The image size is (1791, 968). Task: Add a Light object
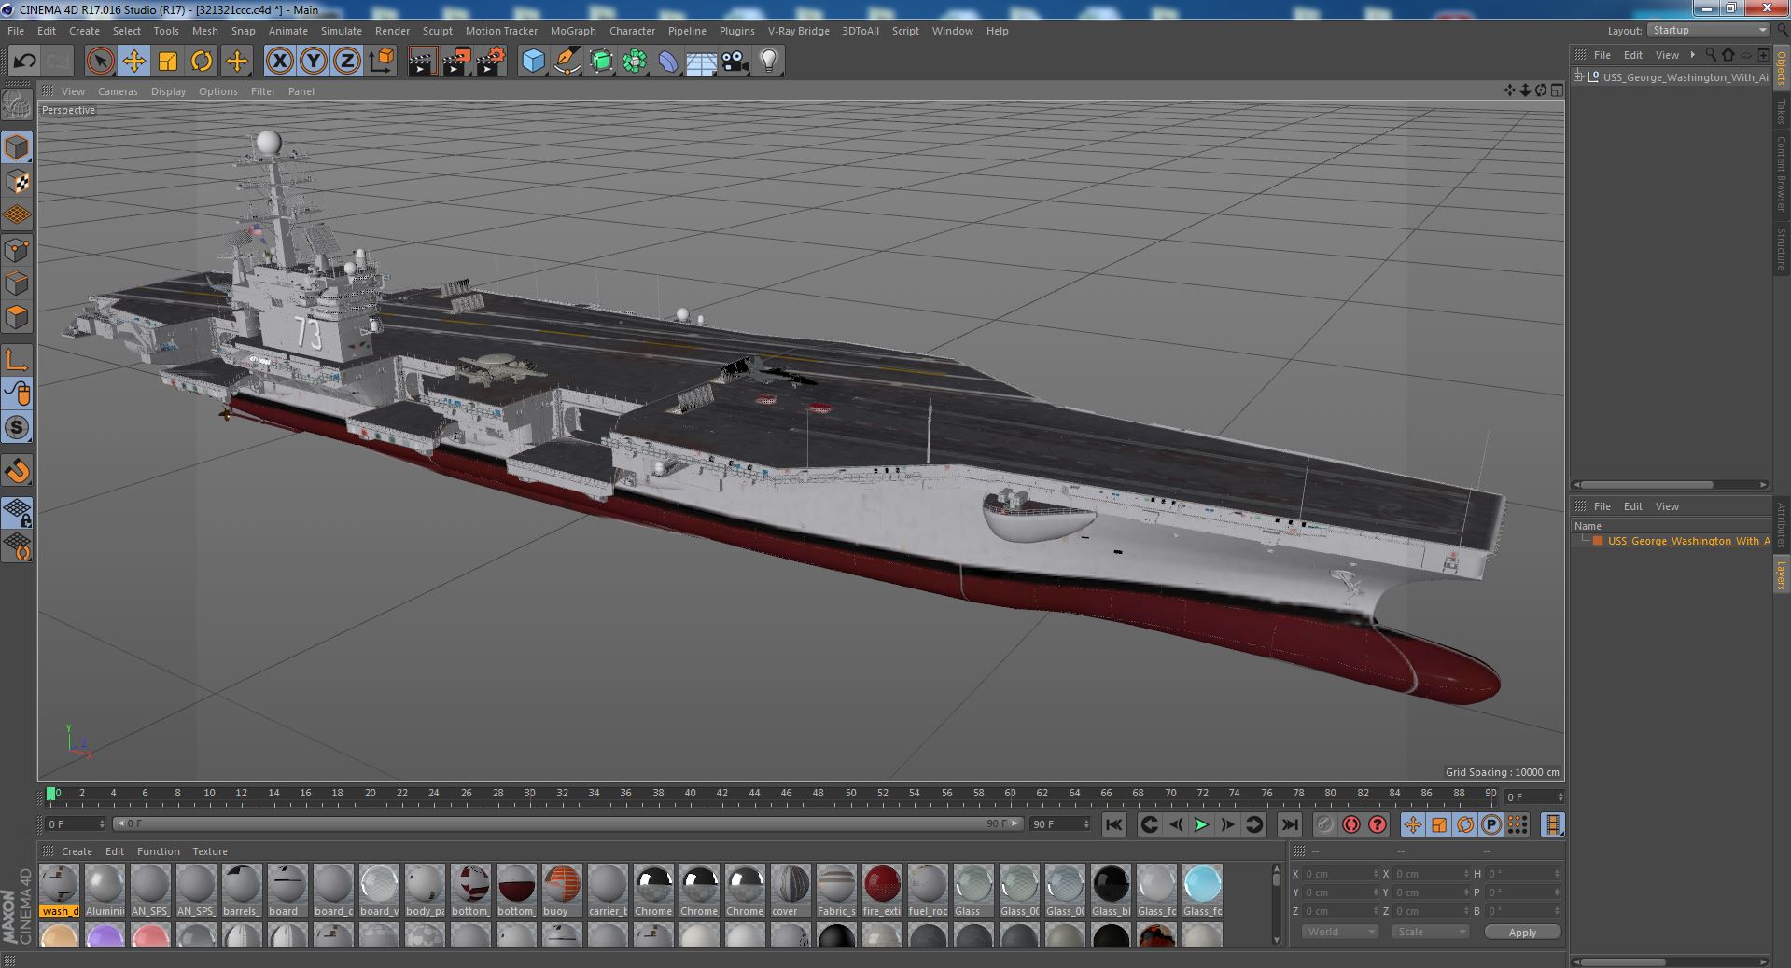click(769, 62)
